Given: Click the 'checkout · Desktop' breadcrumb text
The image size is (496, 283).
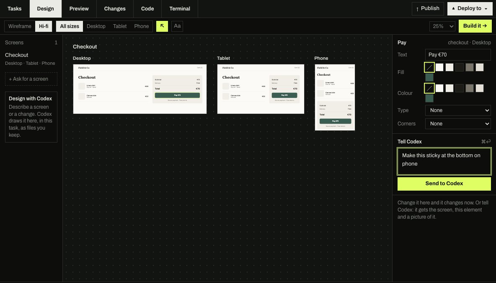Looking at the screenshot, I should tap(469, 43).
